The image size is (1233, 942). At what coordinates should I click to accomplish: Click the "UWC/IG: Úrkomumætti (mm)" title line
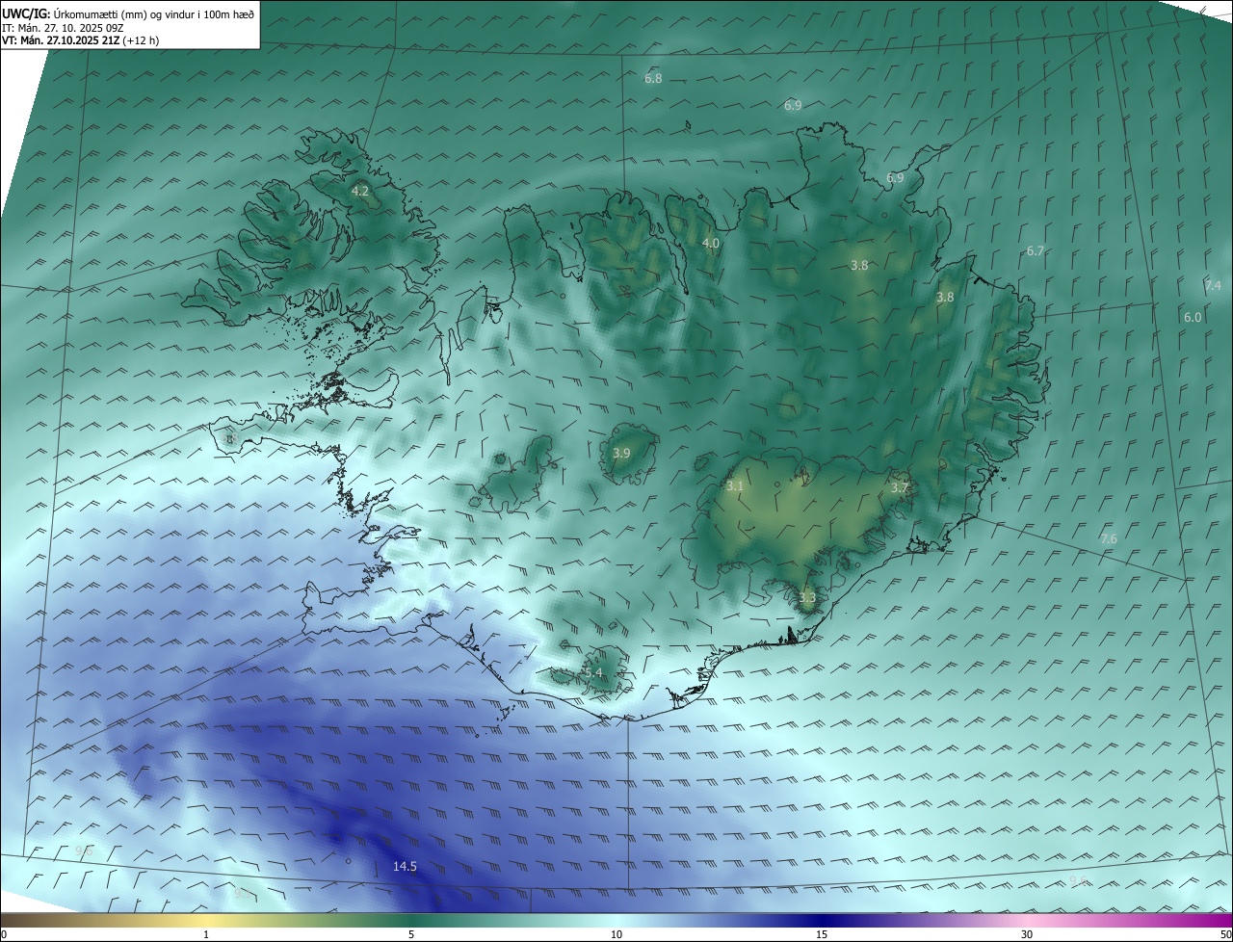(128, 13)
